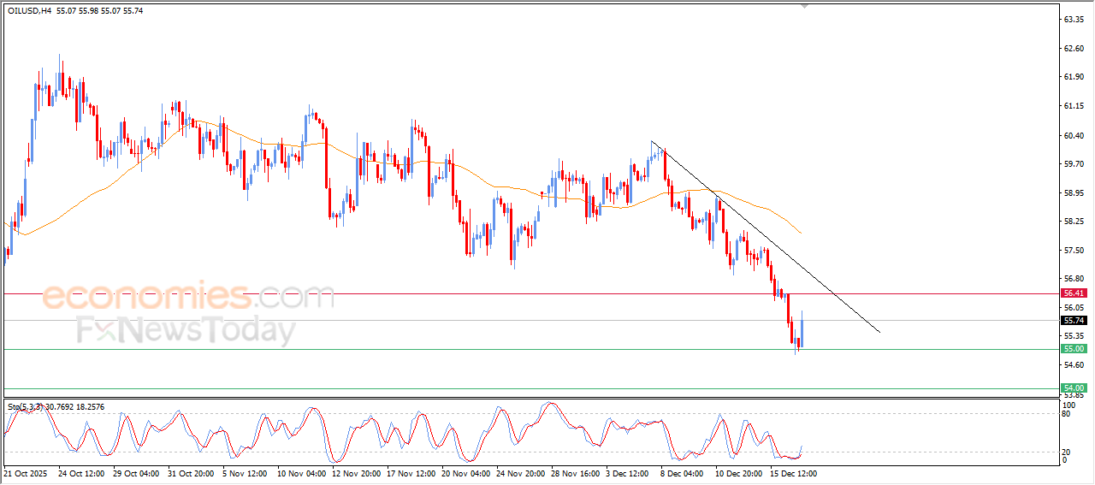Click the 60.40 price axis label
1095x485 pixels.
pos(1074,136)
